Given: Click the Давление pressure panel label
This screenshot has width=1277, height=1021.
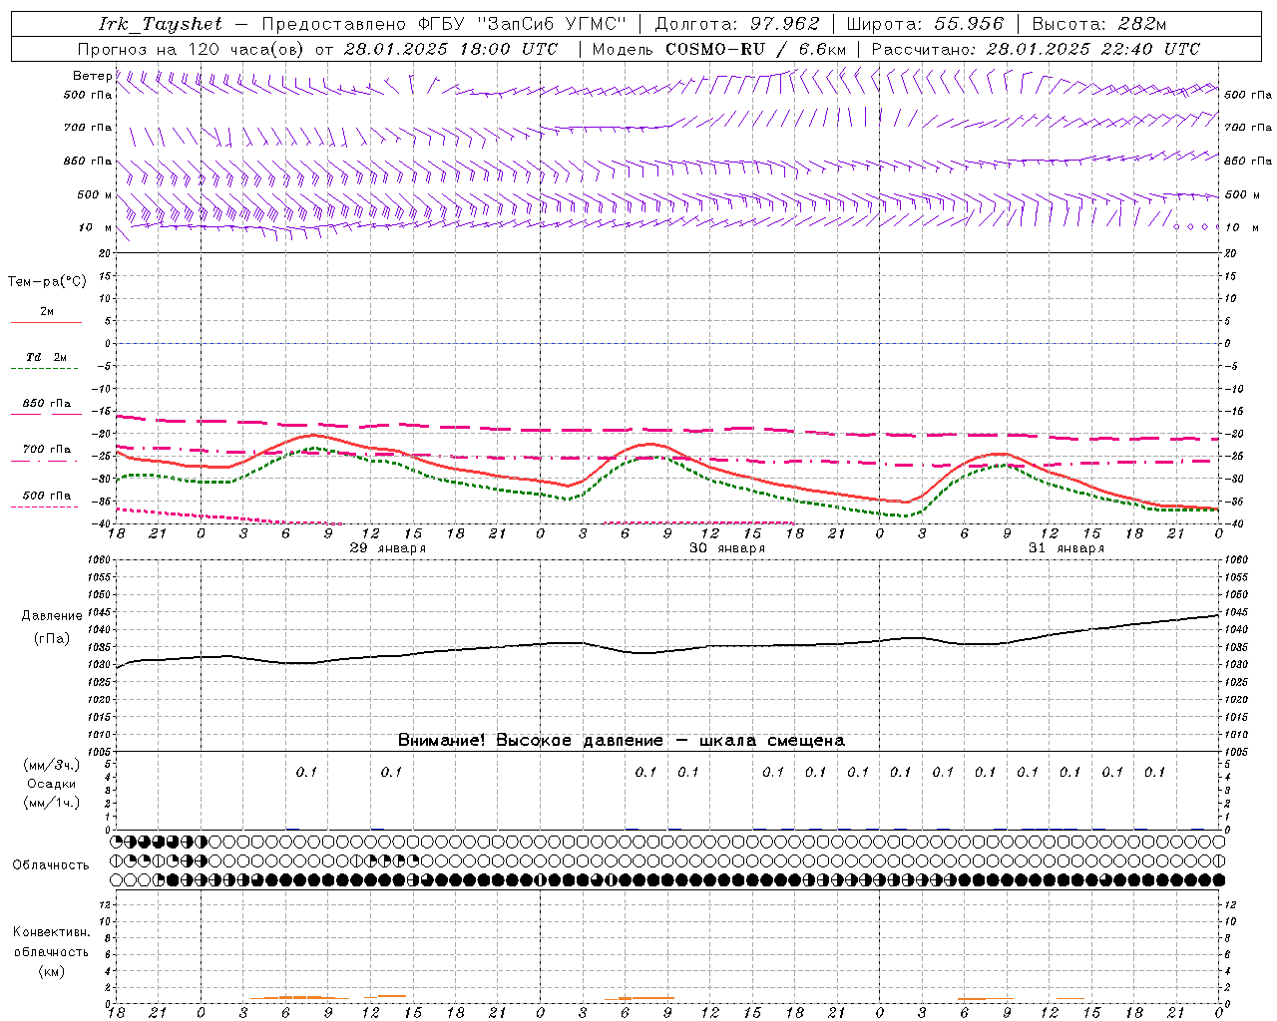Looking at the screenshot, I should pyautogui.click(x=52, y=616).
